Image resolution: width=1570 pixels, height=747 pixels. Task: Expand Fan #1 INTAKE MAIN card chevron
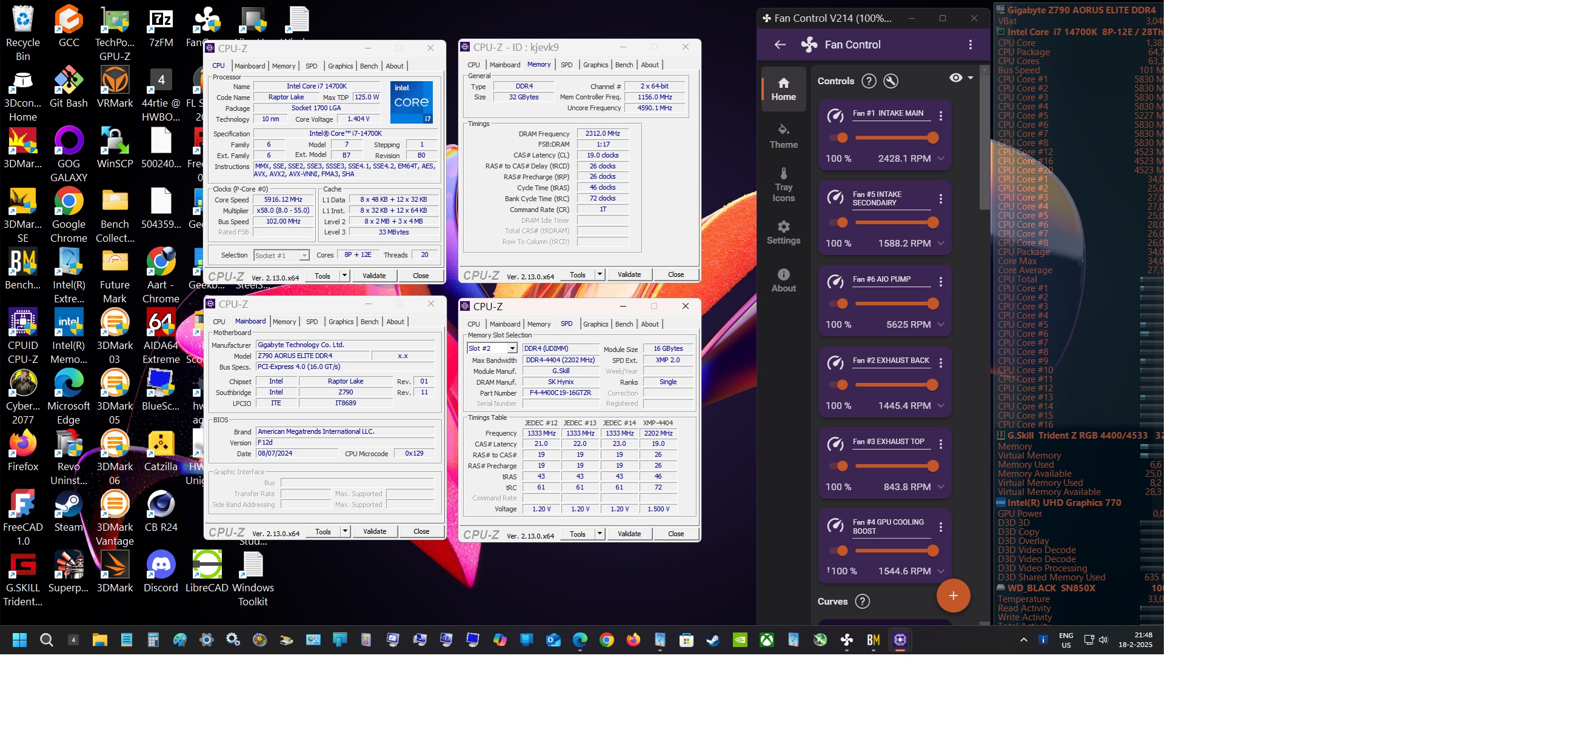(x=940, y=158)
